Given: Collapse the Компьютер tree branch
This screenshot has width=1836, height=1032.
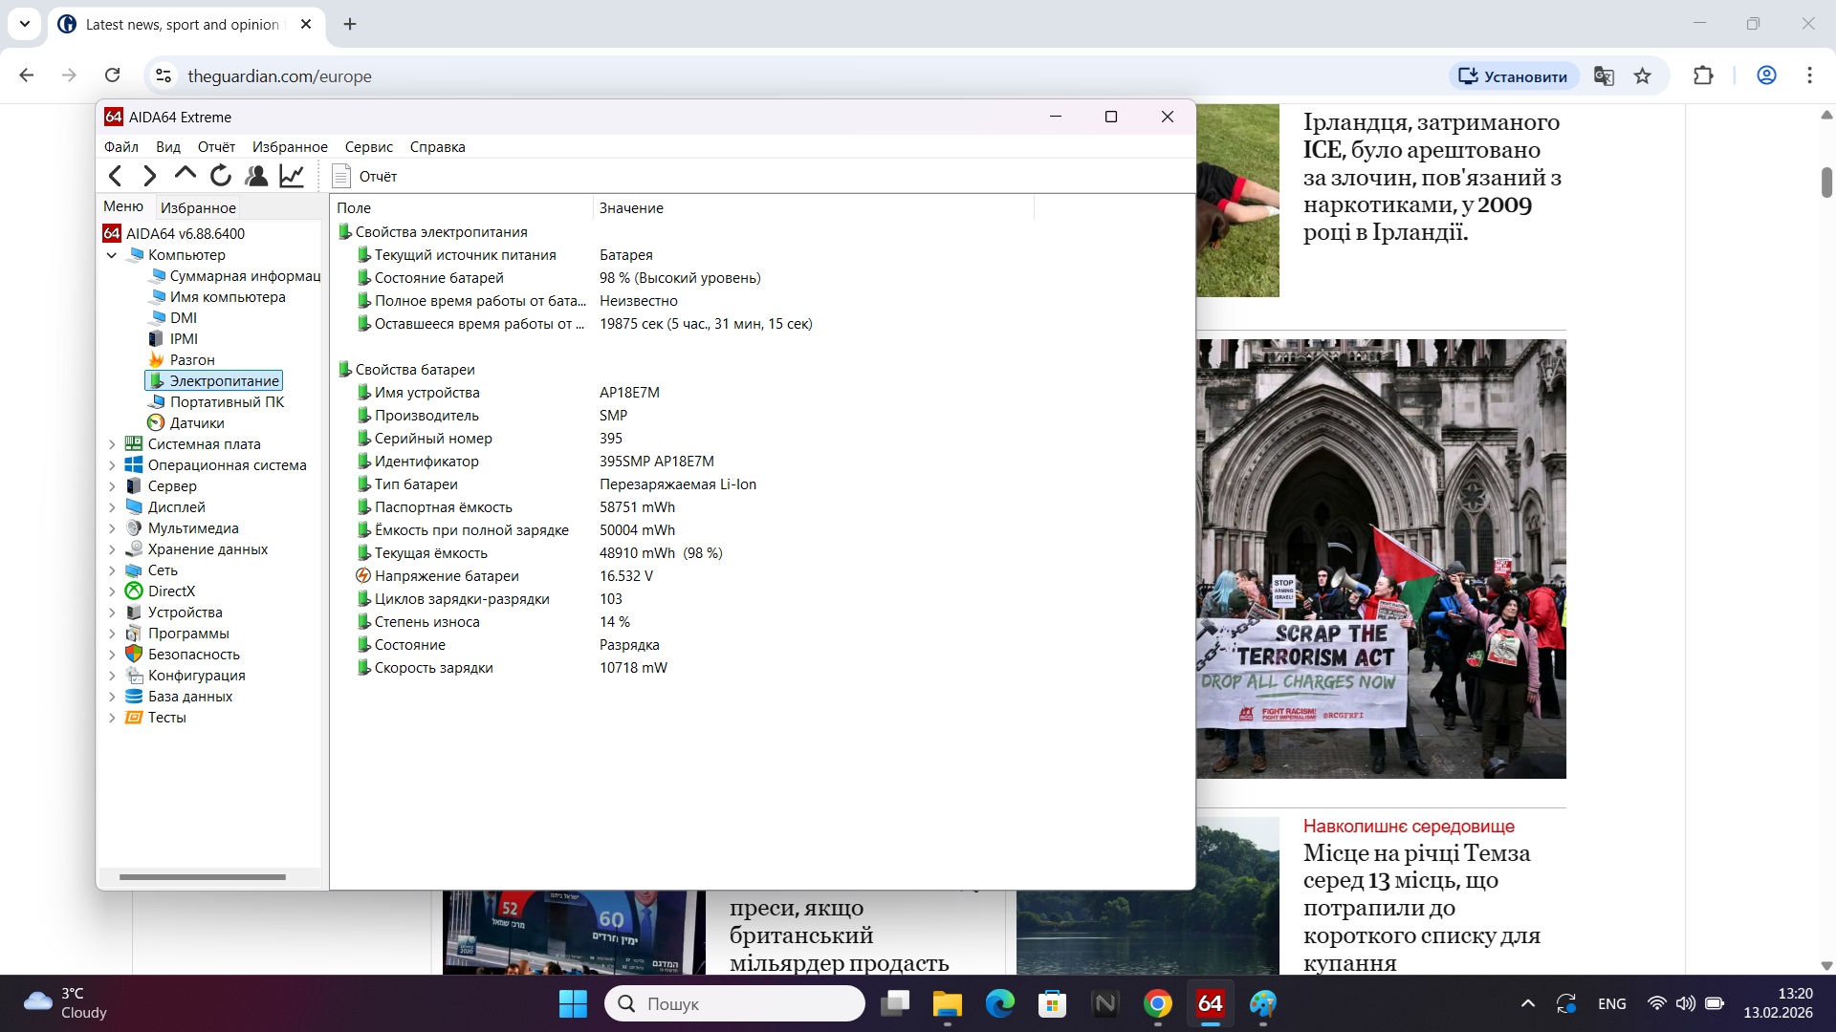Looking at the screenshot, I should coord(112,255).
